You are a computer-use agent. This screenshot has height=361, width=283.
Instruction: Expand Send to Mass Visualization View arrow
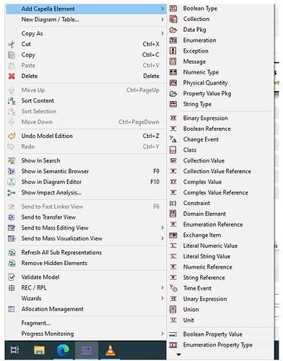pos(162,238)
